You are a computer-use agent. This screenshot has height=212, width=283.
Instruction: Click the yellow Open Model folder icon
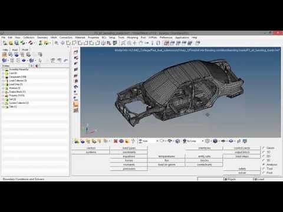coord(11,43)
